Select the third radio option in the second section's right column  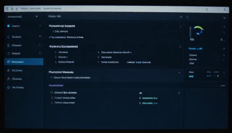99,62
